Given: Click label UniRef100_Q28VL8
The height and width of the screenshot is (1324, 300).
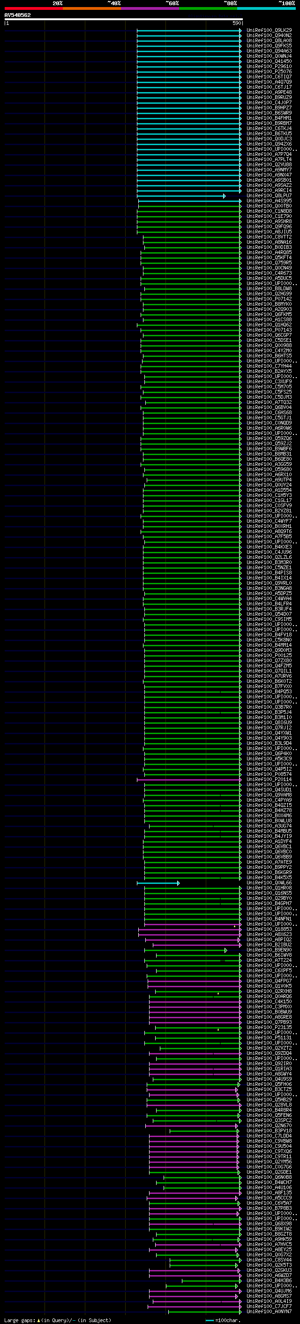Looking at the screenshot, I should (269, 1105).
